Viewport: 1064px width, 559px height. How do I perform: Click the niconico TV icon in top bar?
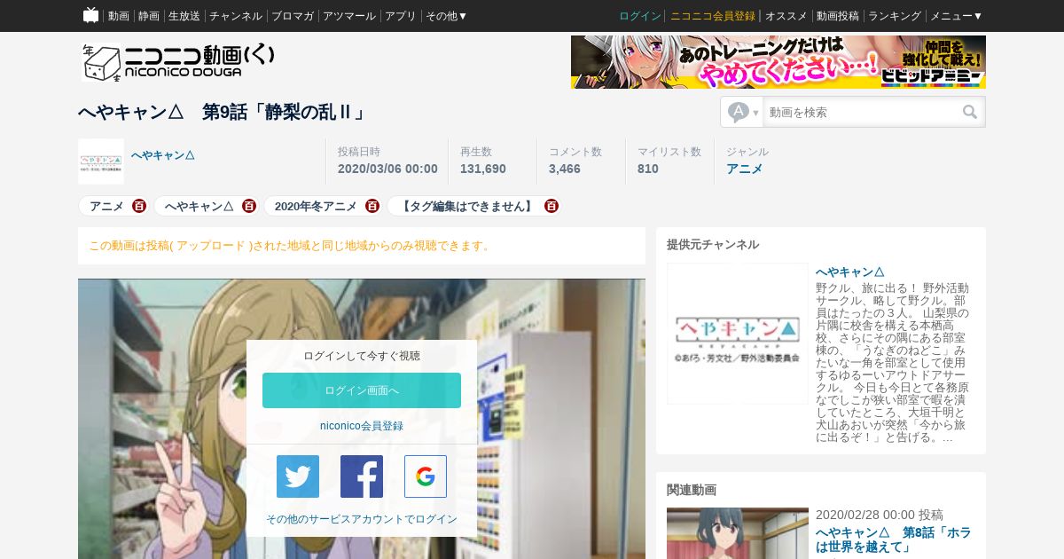pyautogui.click(x=90, y=15)
